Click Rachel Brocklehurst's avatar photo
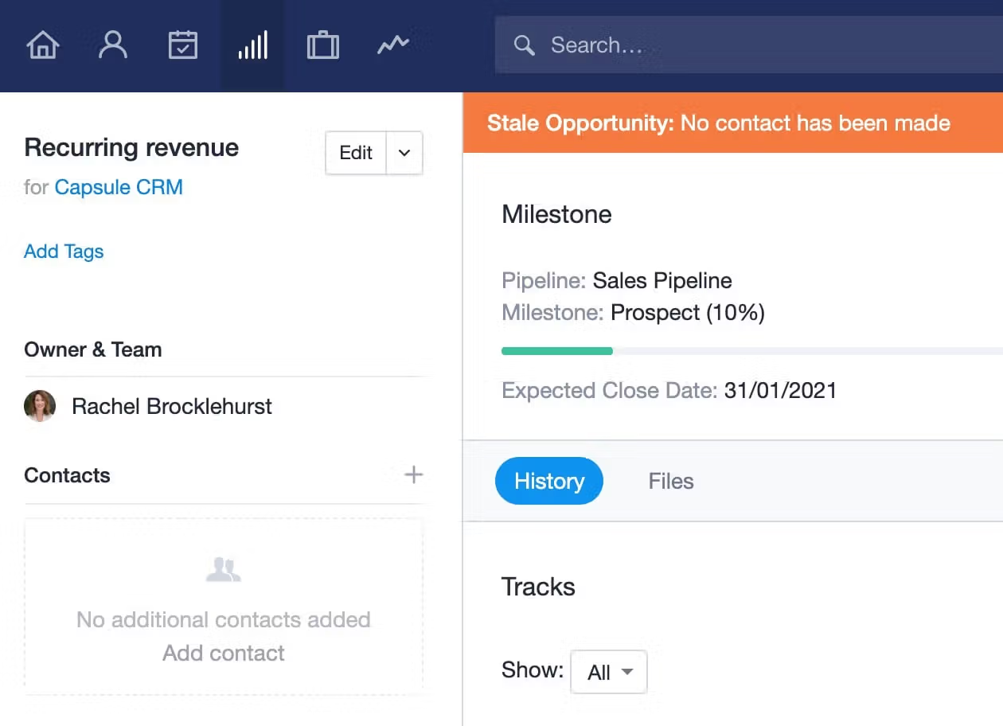1003x726 pixels. 40,406
